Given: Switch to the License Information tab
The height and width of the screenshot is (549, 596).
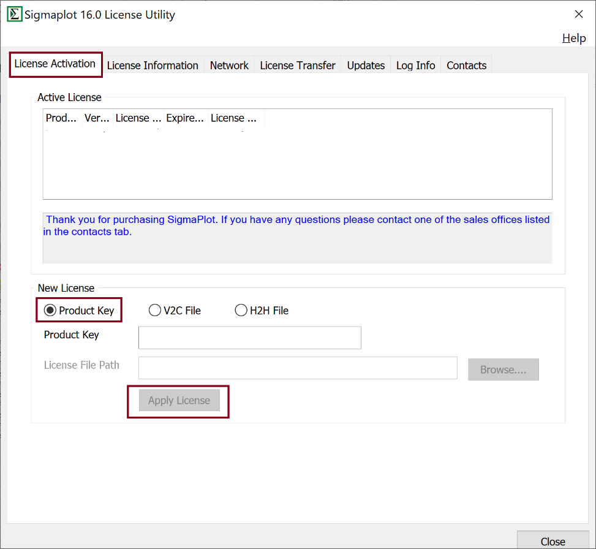Looking at the screenshot, I should click(153, 66).
